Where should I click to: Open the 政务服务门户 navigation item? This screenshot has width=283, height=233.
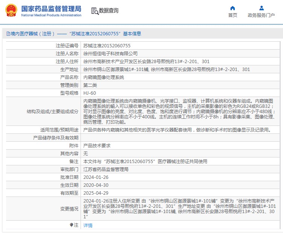pyautogui.click(x=261, y=15)
